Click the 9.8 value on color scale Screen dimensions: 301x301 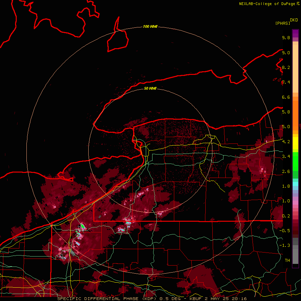[286, 37]
